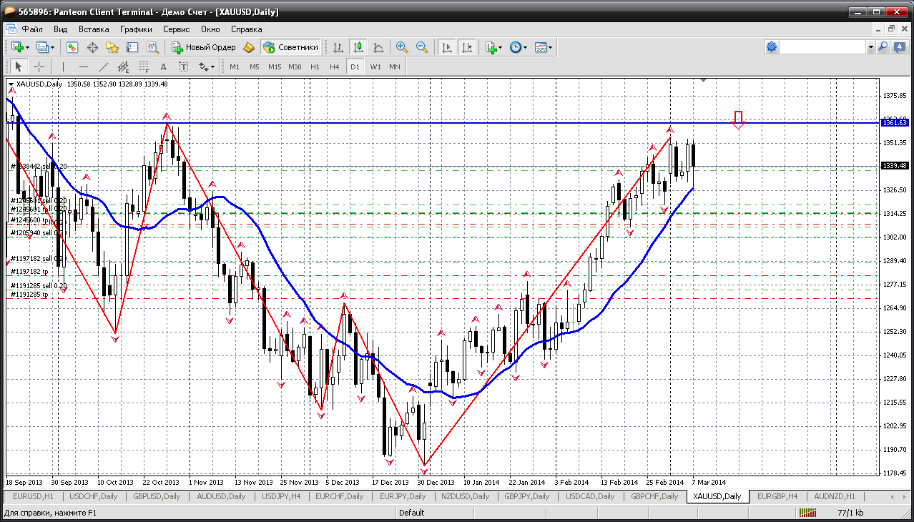Select the H4 timeframe button
This screenshot has width=914, height=522.
(x=334, y=67)
